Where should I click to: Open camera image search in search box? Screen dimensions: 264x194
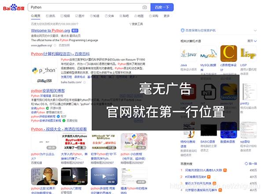144,7
